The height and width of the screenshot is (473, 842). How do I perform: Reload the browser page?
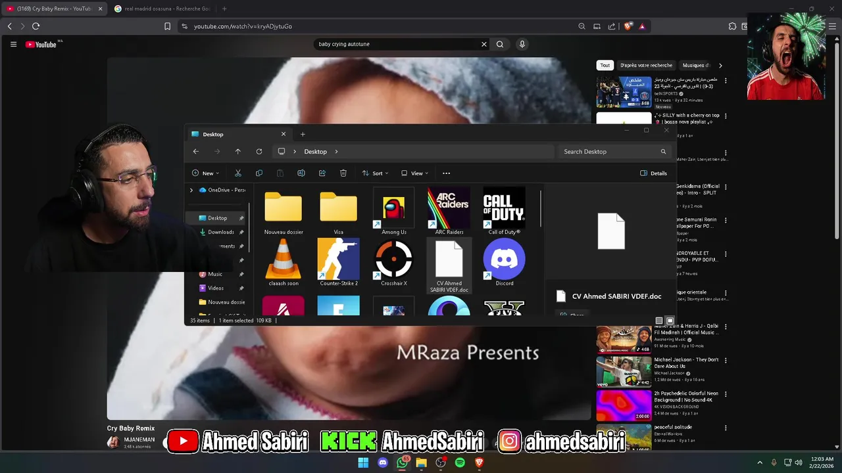tap(36, 26)
